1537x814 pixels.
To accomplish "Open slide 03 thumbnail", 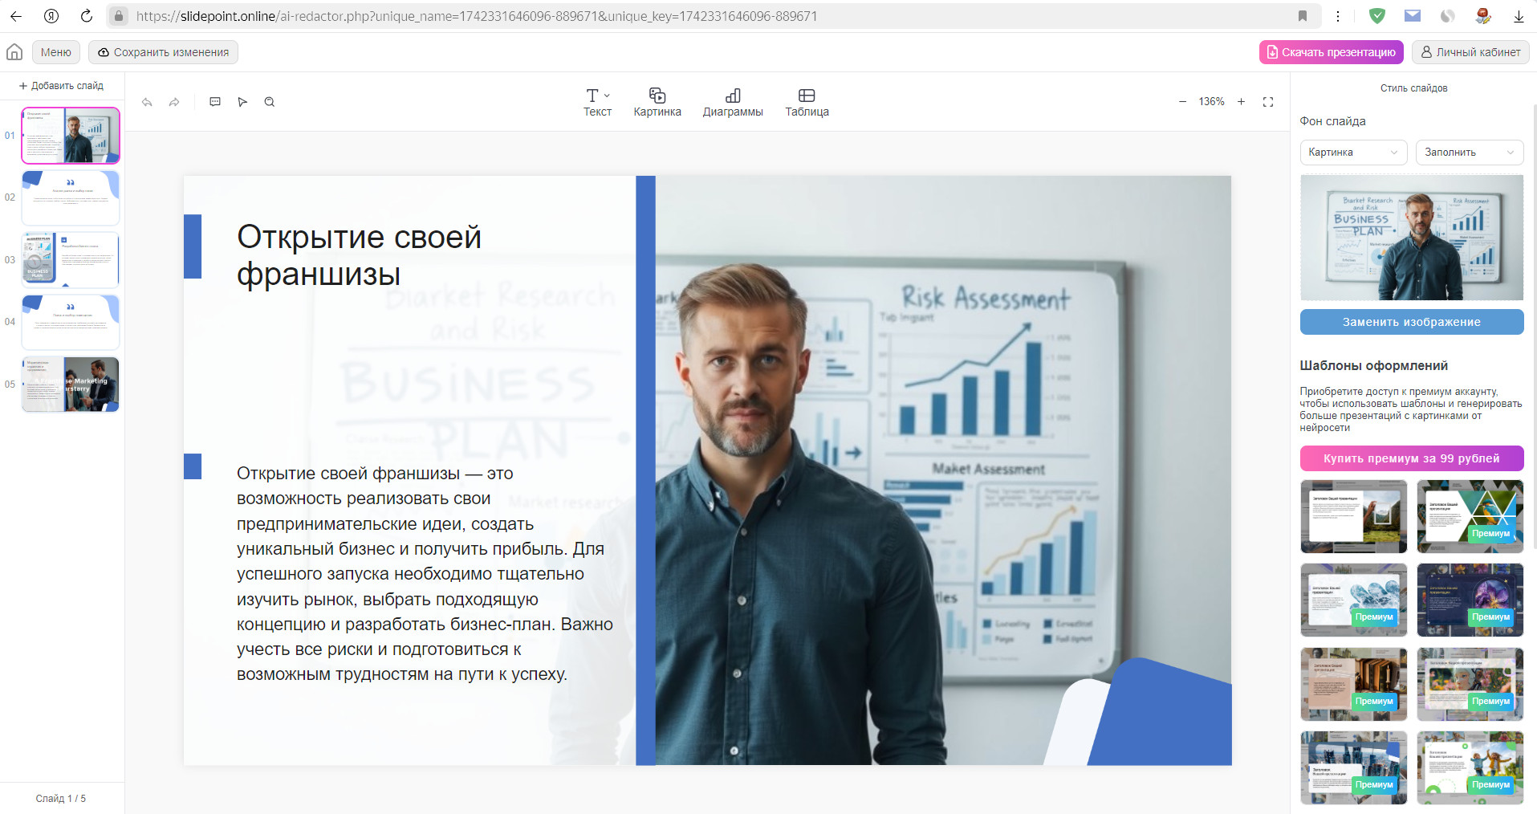I will [x=71, y=260].
